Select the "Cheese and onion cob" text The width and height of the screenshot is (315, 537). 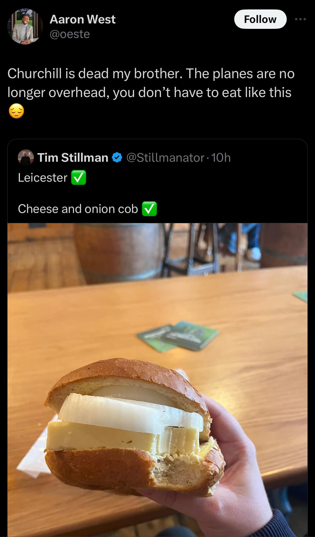78,209
